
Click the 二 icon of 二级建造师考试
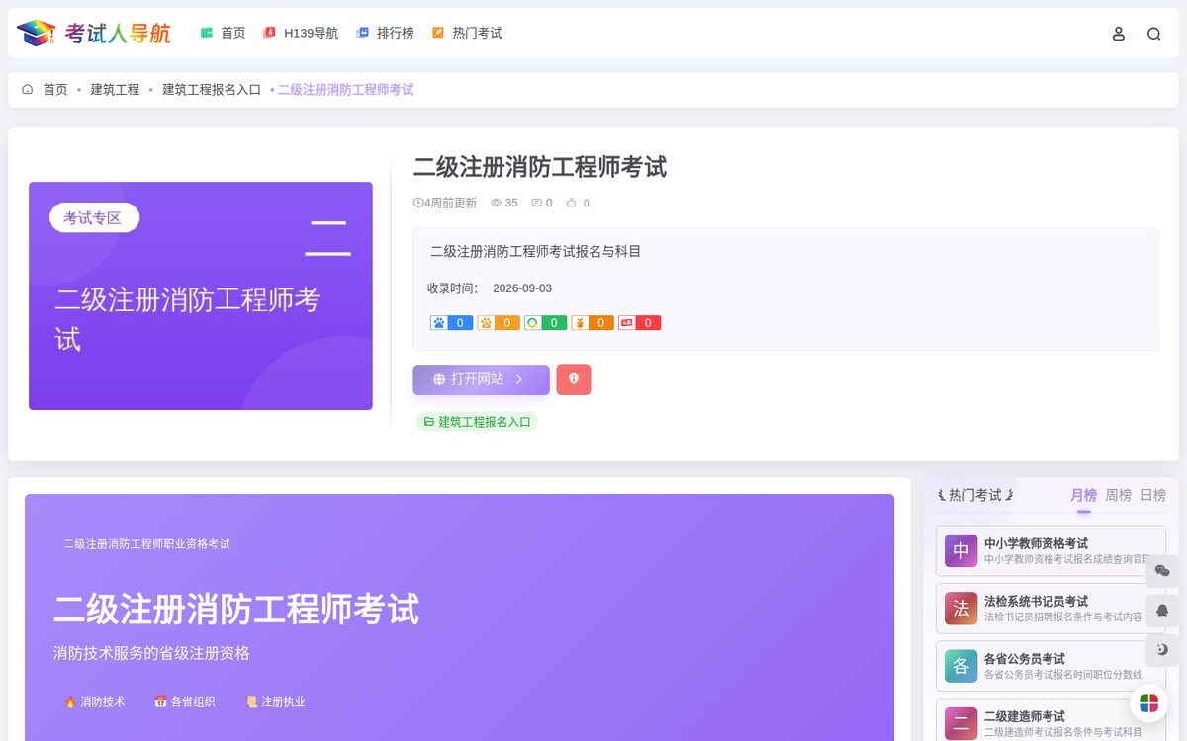[960, 723]
